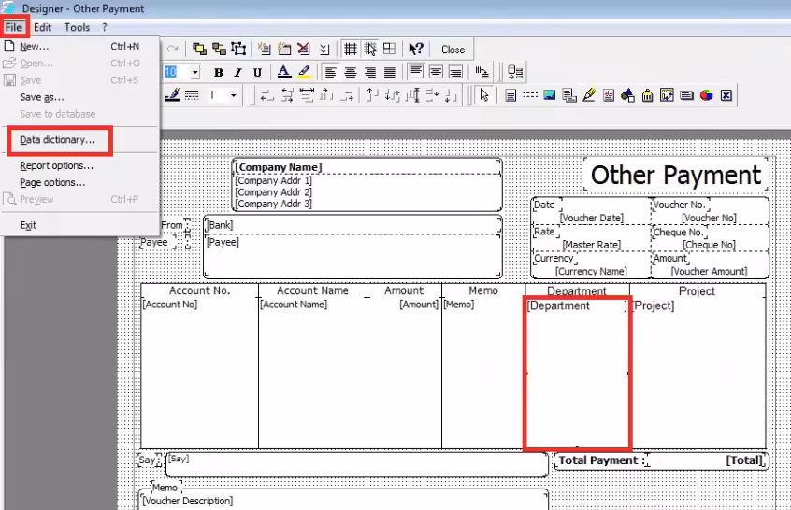Choose Page options... menu entry
Image resolution: width=791 pixels, height=510 pixels.
pyautogui.click(x=79, y=182)
